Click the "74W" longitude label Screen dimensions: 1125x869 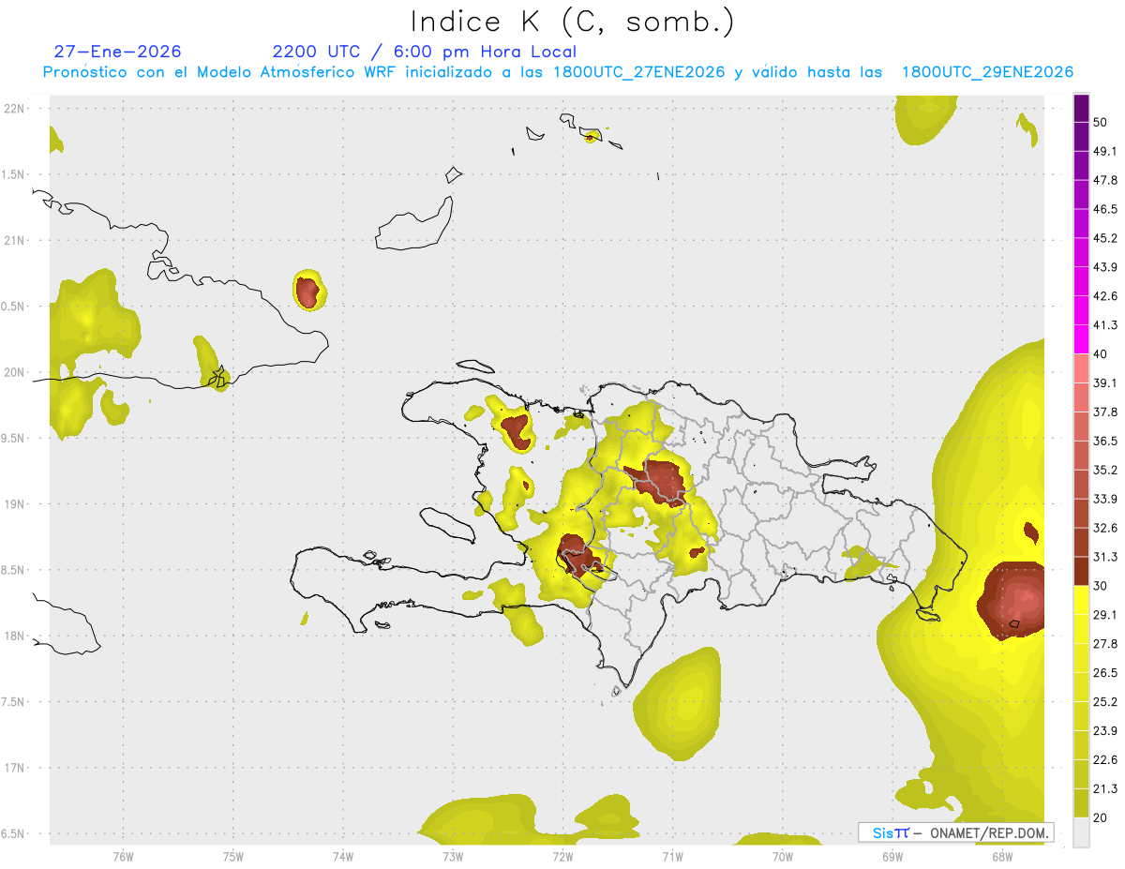coord(343,856)
